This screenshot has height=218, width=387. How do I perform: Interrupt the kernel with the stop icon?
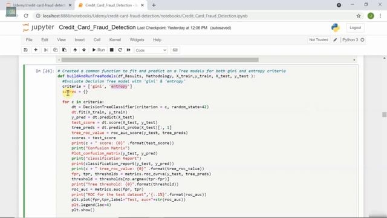tap(111, 50)
